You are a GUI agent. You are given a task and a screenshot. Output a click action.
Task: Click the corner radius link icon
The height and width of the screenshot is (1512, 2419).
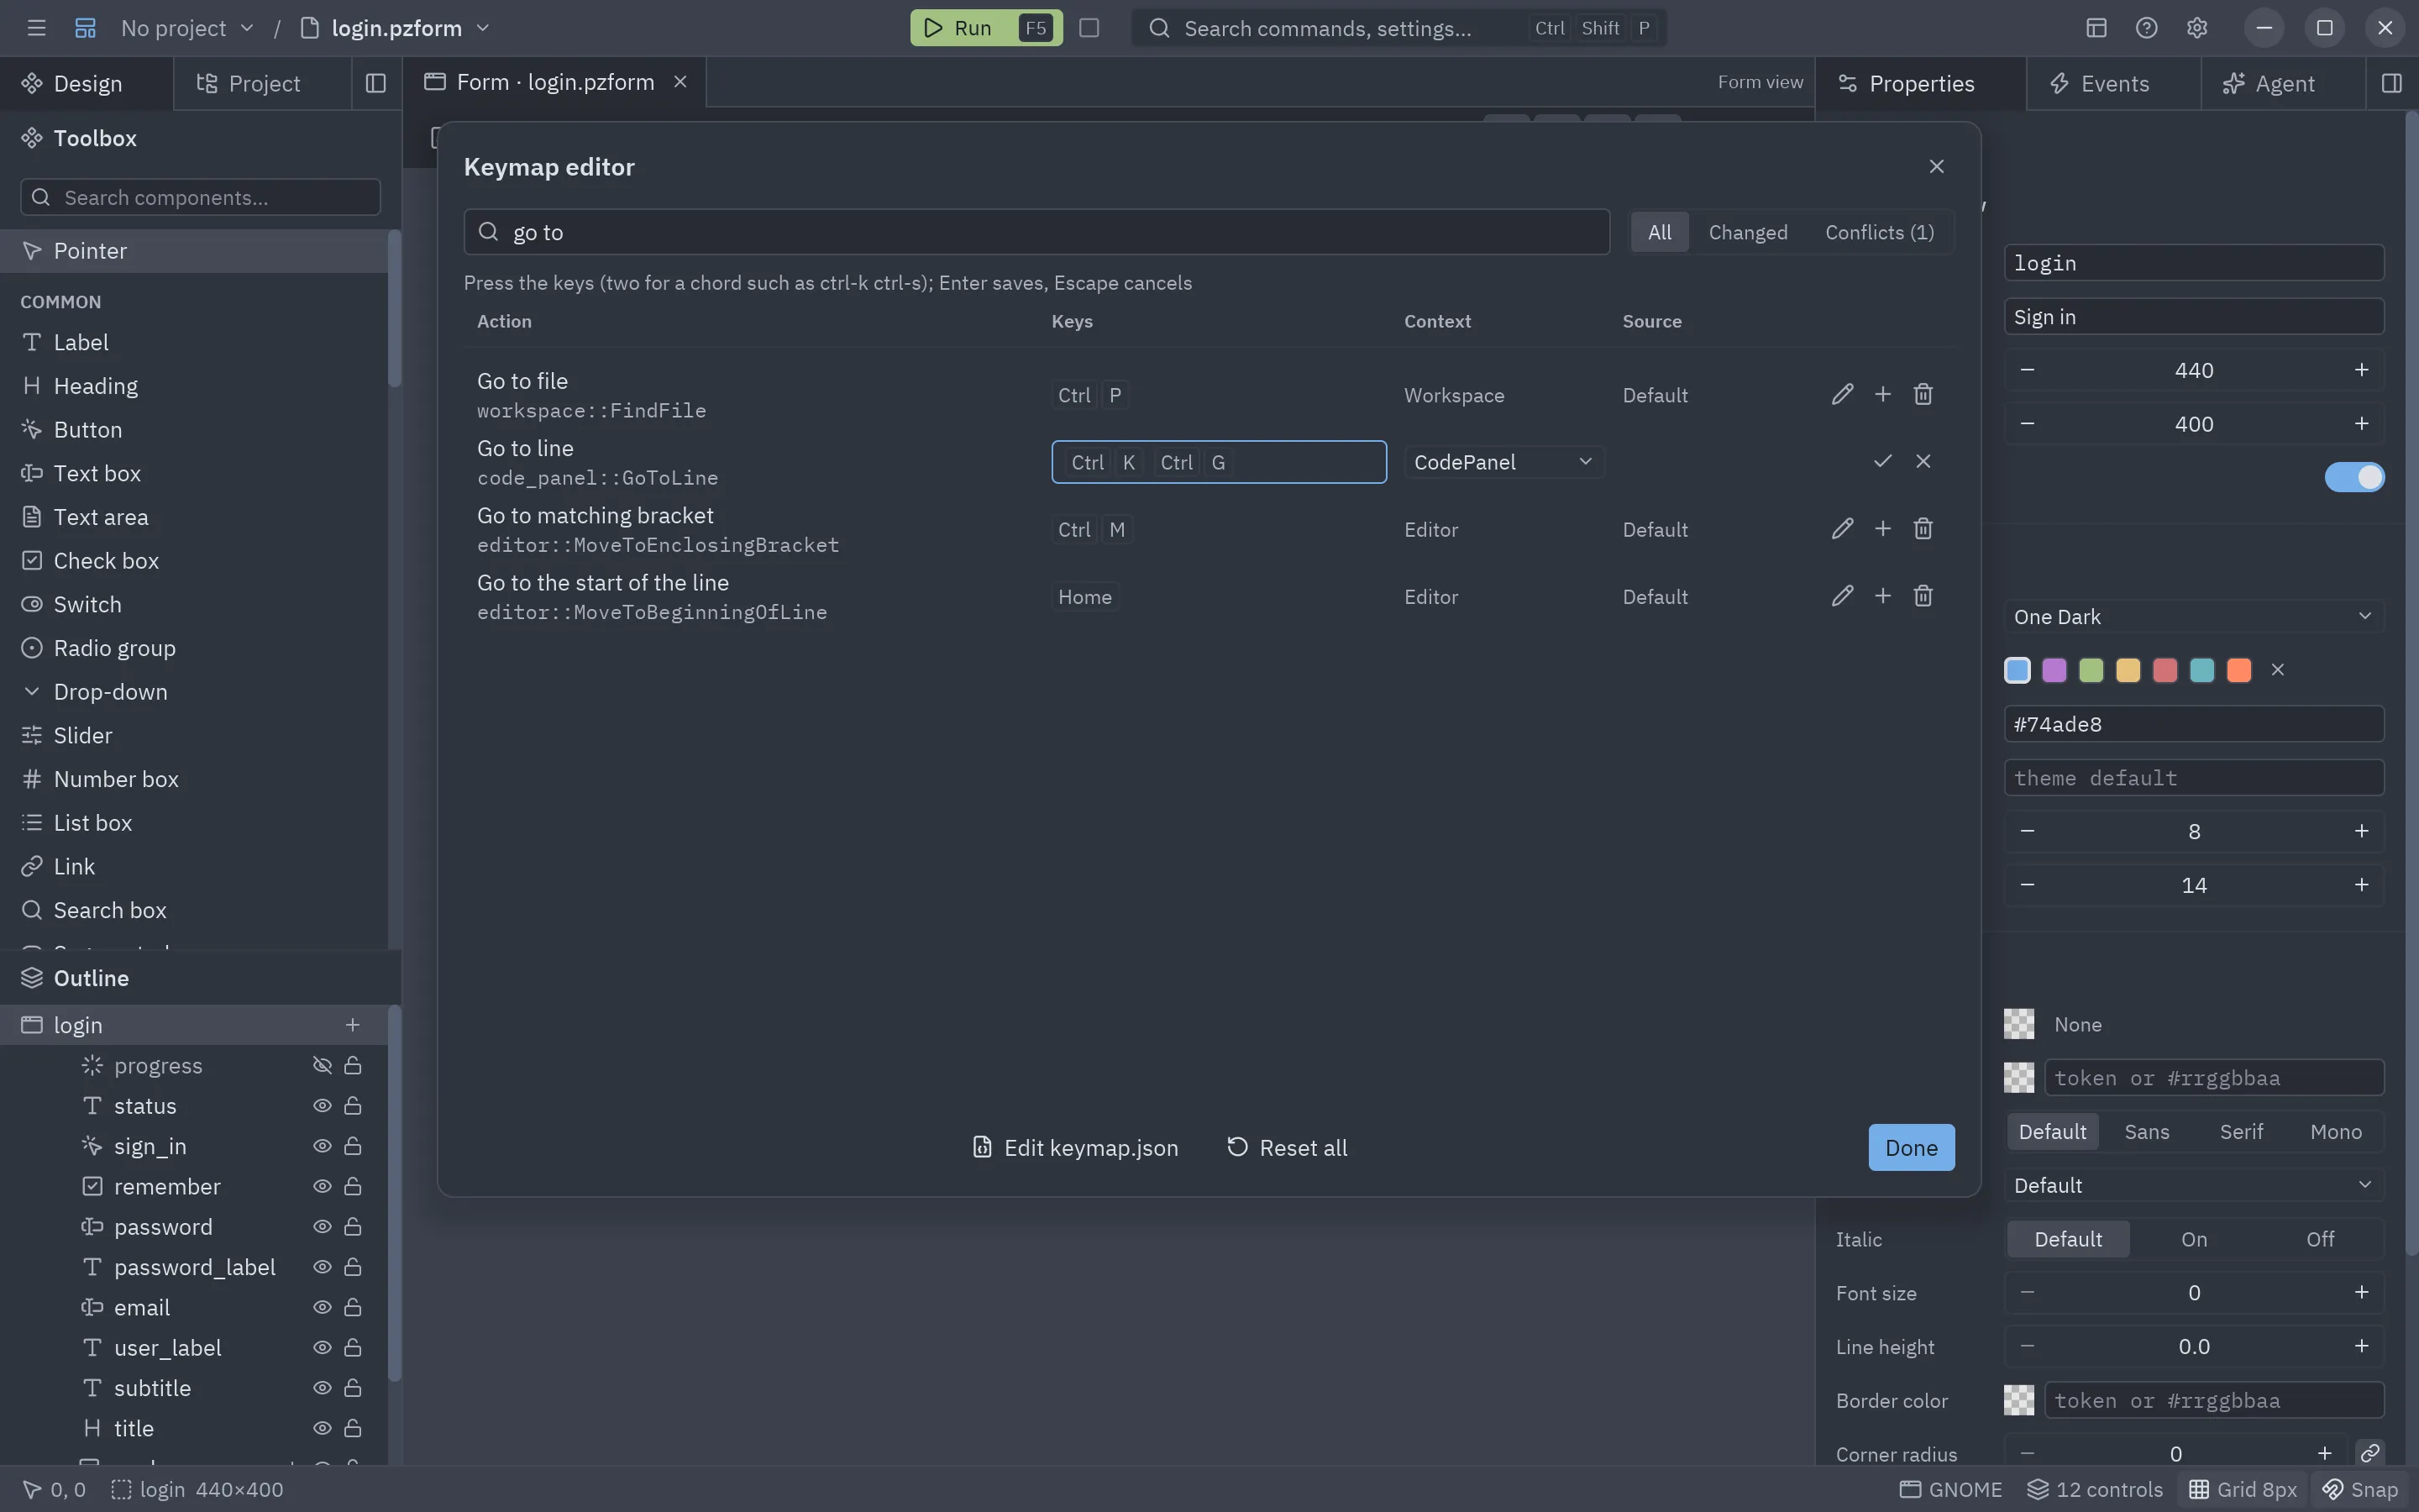click(x=2369, y=1453)
